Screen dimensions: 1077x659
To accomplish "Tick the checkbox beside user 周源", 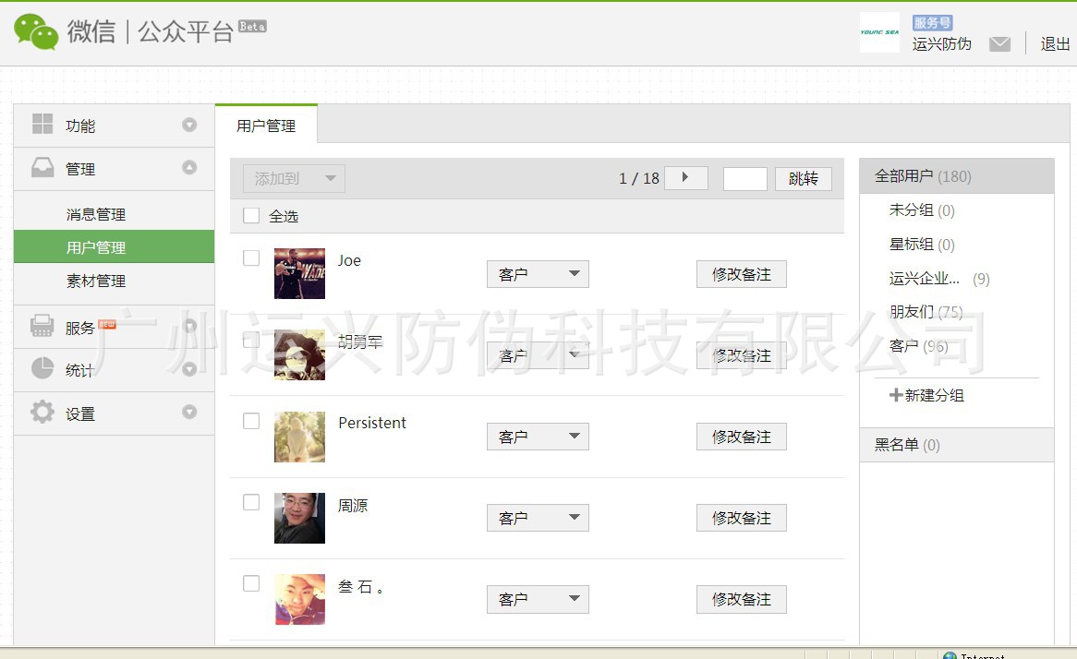I will pos(251,502).
